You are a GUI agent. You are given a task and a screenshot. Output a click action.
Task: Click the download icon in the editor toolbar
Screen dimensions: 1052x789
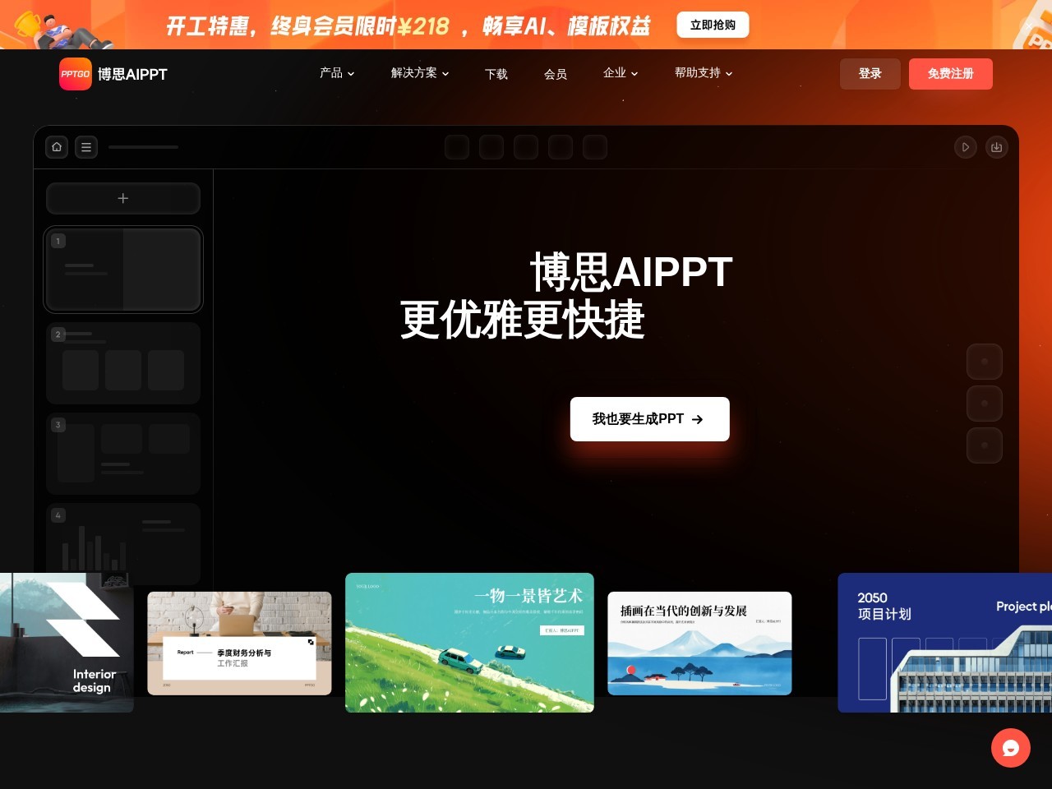[997, 147]
